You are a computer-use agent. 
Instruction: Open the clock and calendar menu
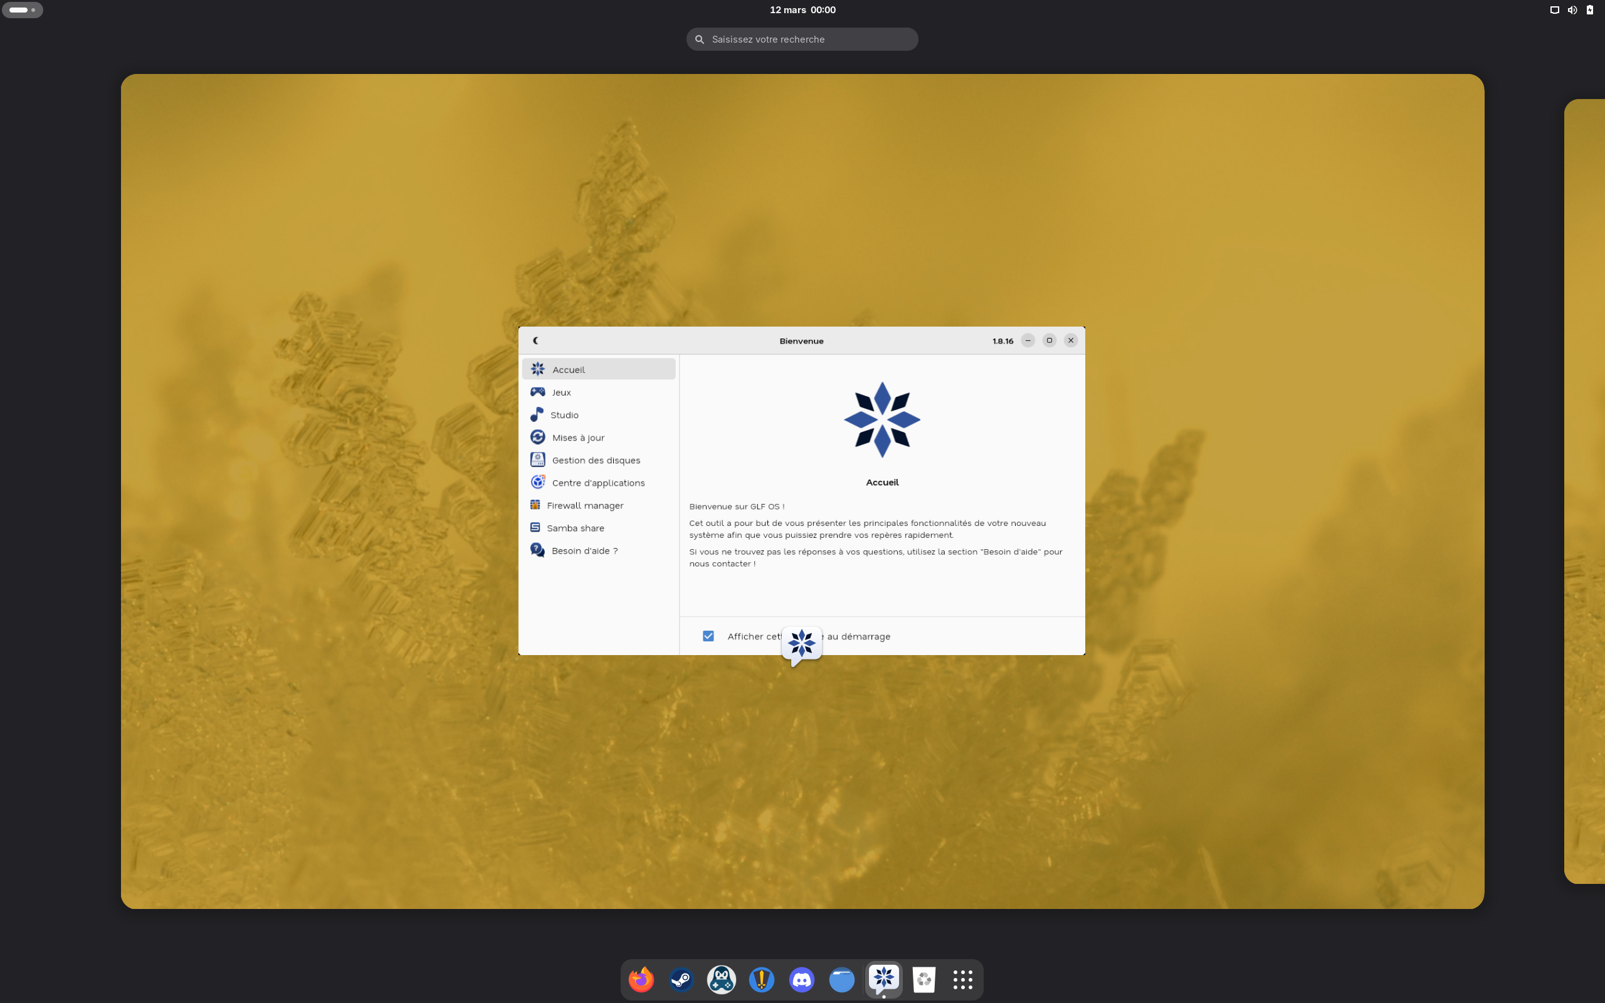(x=802, y=10)
